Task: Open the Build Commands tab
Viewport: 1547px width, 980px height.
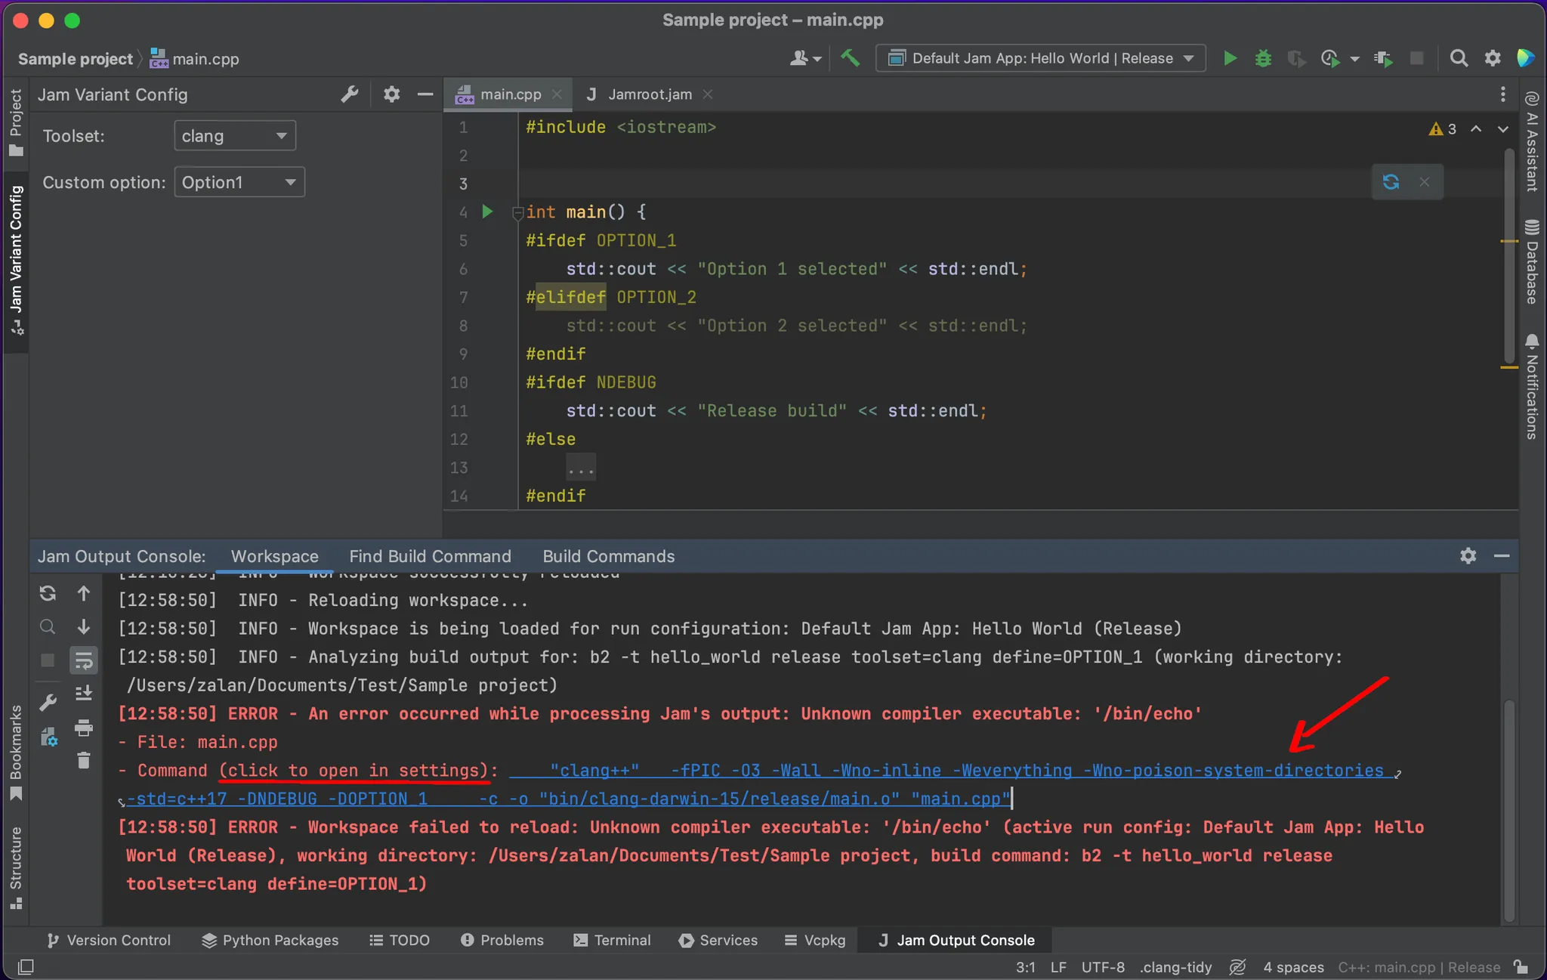Action: coord(609,556)
